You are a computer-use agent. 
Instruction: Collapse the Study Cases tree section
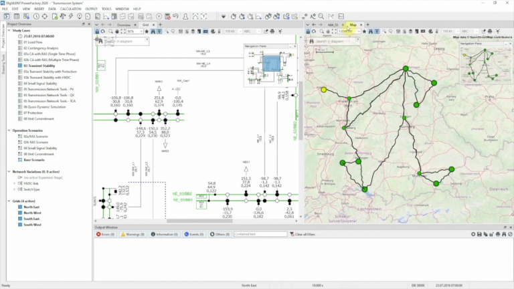9,30
